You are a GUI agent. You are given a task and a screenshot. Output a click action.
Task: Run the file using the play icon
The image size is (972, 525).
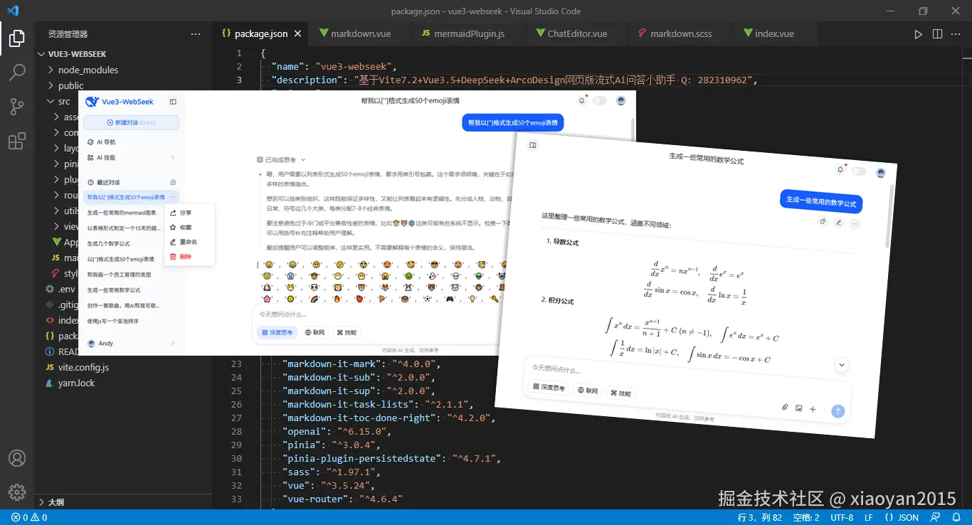coord(919,33)
